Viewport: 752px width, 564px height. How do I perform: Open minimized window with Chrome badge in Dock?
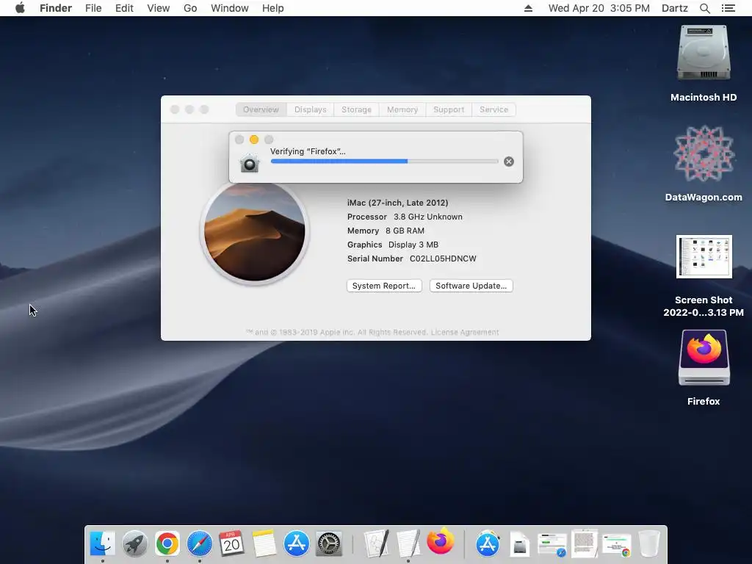tap(616, 545)
